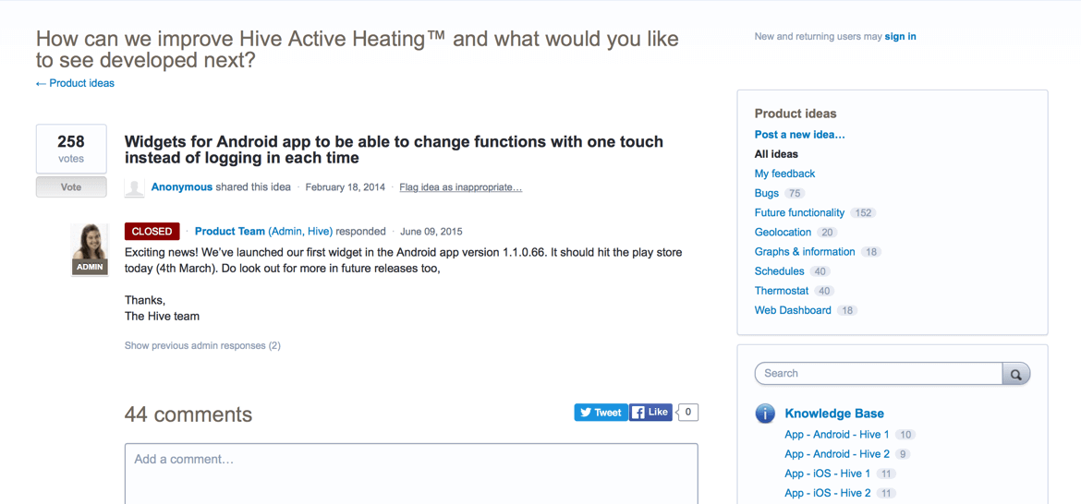
Task: Open Graphs & information category
Action: click(x=805, y=252)
